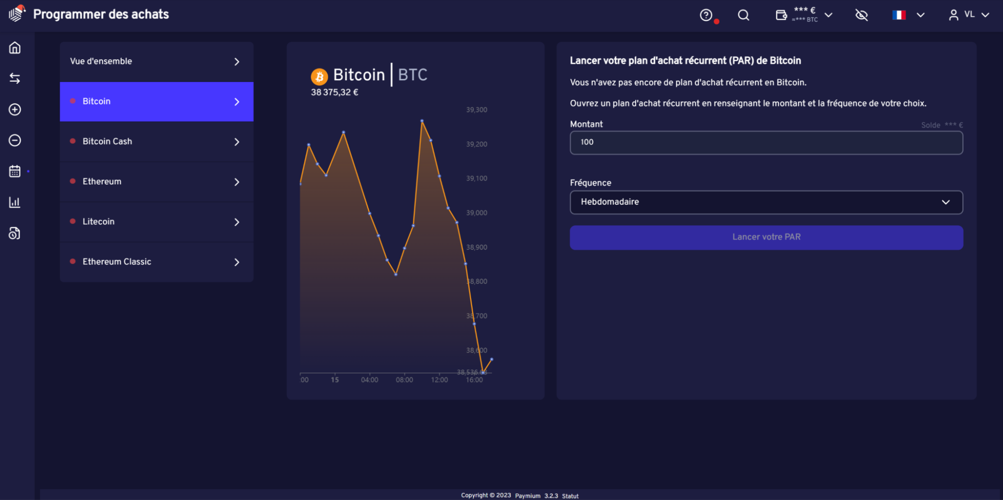Open the wallet balance dropdown
1003x500 pixels.
[x=829, y=15]
